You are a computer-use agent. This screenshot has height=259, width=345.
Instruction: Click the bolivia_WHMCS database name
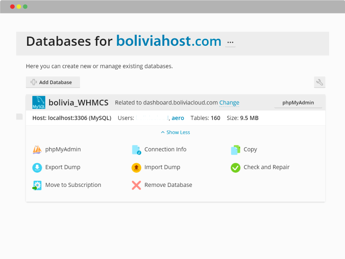tap(78, 103)
